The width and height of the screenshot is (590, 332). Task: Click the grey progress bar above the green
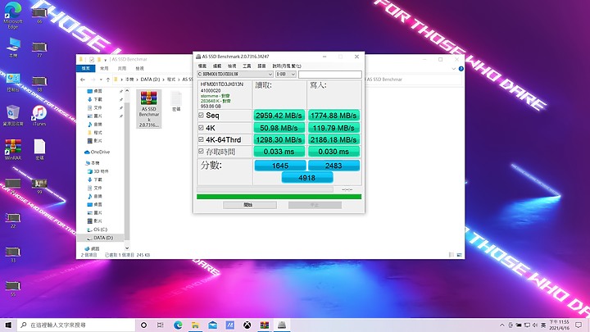[265, 189]
